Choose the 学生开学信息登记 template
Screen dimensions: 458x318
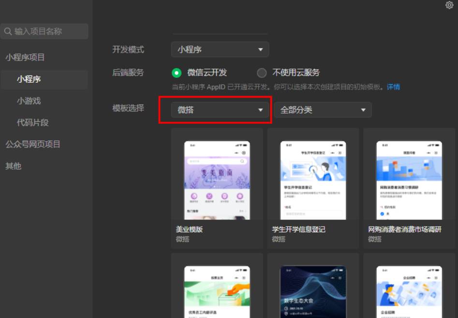[x=313, y=188]
